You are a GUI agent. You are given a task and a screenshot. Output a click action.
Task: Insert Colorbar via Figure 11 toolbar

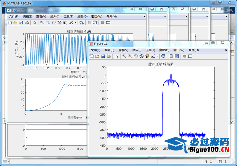(x=171, y=56)
